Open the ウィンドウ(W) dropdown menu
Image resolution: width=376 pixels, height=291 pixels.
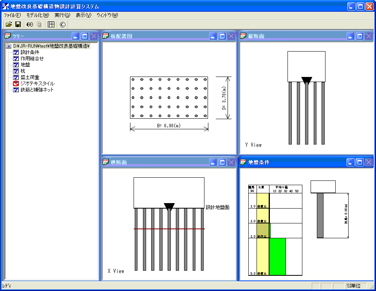[x=107, y=15]
